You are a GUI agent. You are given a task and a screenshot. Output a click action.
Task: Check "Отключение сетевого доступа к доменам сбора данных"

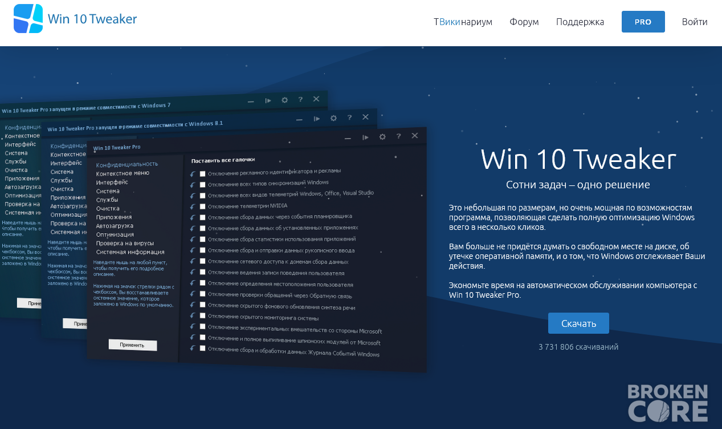tap(202, 261)
